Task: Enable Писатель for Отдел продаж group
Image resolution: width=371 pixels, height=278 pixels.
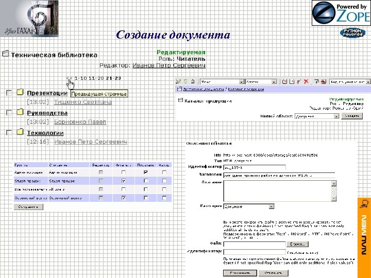Action: click(146, 181)
